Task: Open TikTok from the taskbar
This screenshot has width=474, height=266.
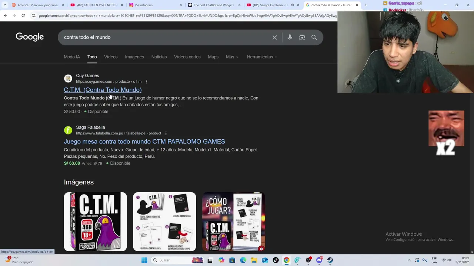Action: click(x=276, y=260)
